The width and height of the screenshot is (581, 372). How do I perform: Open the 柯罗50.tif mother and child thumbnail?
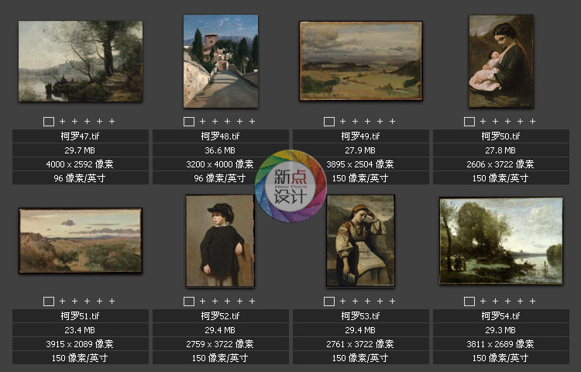[x=501, y=61]
